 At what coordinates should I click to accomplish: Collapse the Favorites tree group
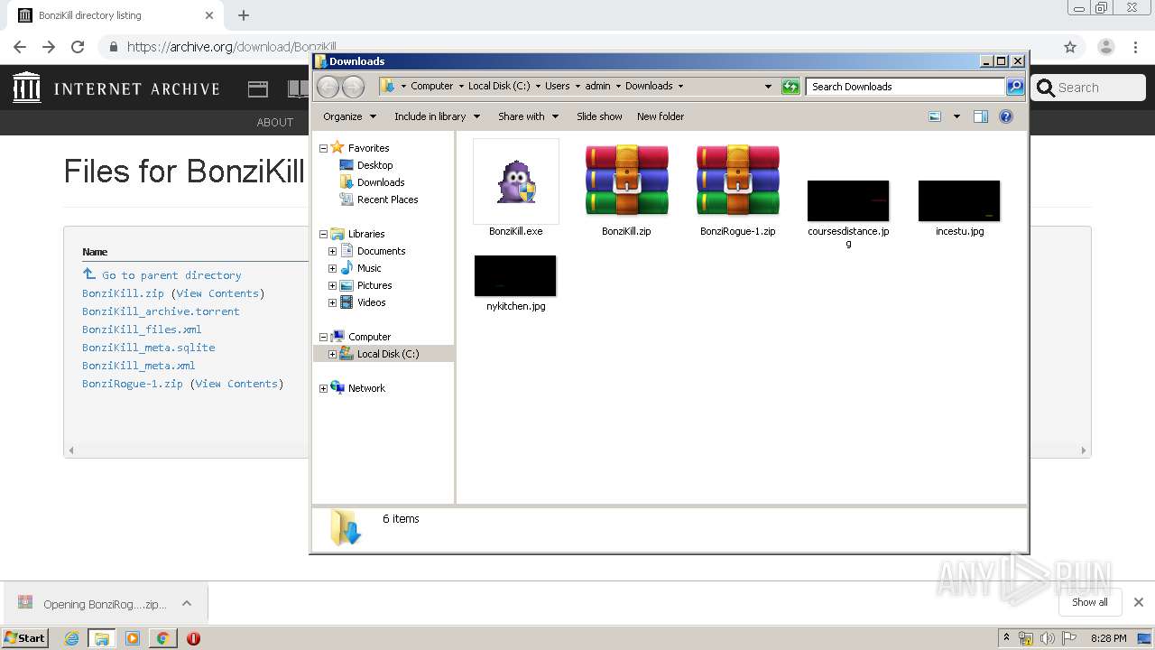coord(323,148)
